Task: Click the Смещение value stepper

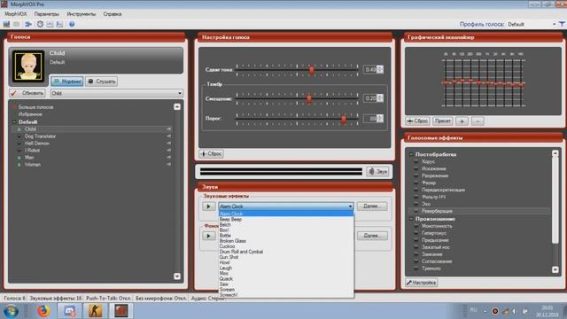Action: [x=380, y=98]
